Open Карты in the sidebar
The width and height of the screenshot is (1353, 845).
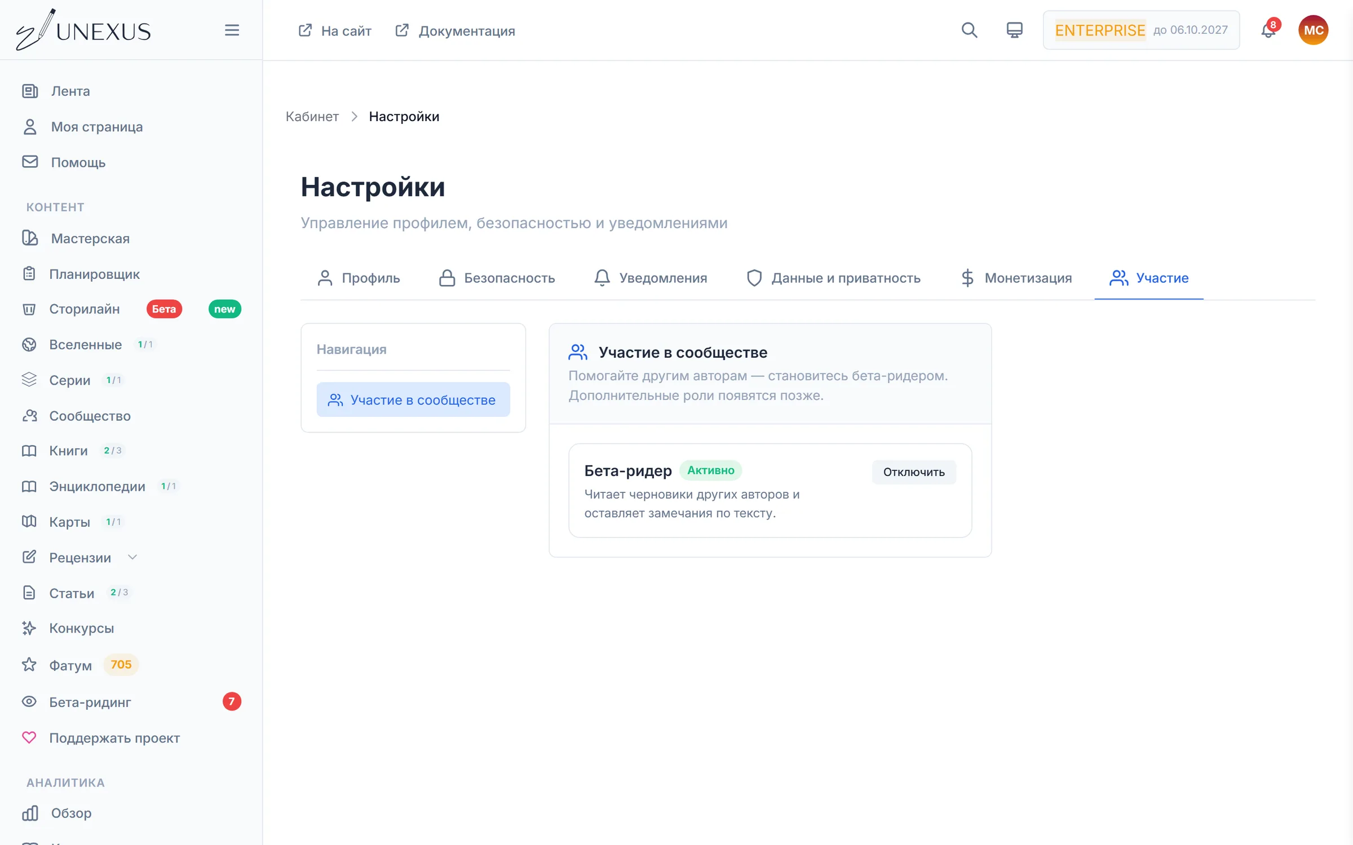pyautogui.click(x=69, y=522)
